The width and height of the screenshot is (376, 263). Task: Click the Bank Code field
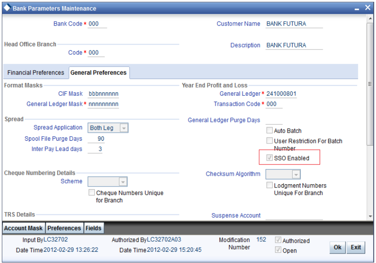(97, 24)
